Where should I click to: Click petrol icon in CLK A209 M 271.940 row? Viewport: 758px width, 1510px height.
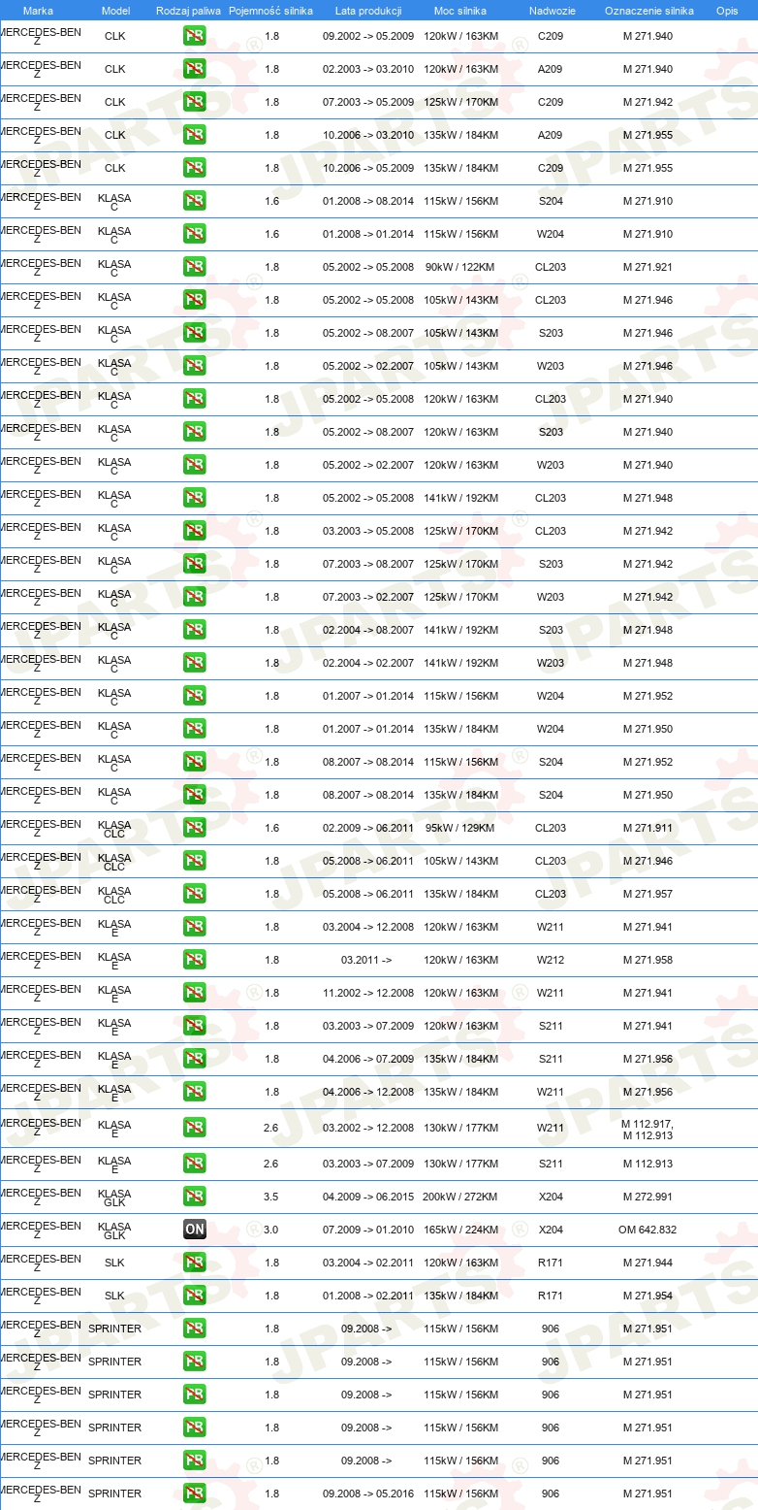(194, 69)
